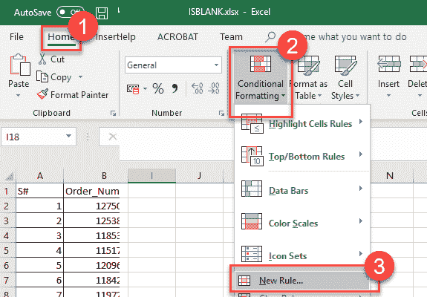The image size is (427, 297).
Task: Click the Paste clipboard icon
Action: 19,65
